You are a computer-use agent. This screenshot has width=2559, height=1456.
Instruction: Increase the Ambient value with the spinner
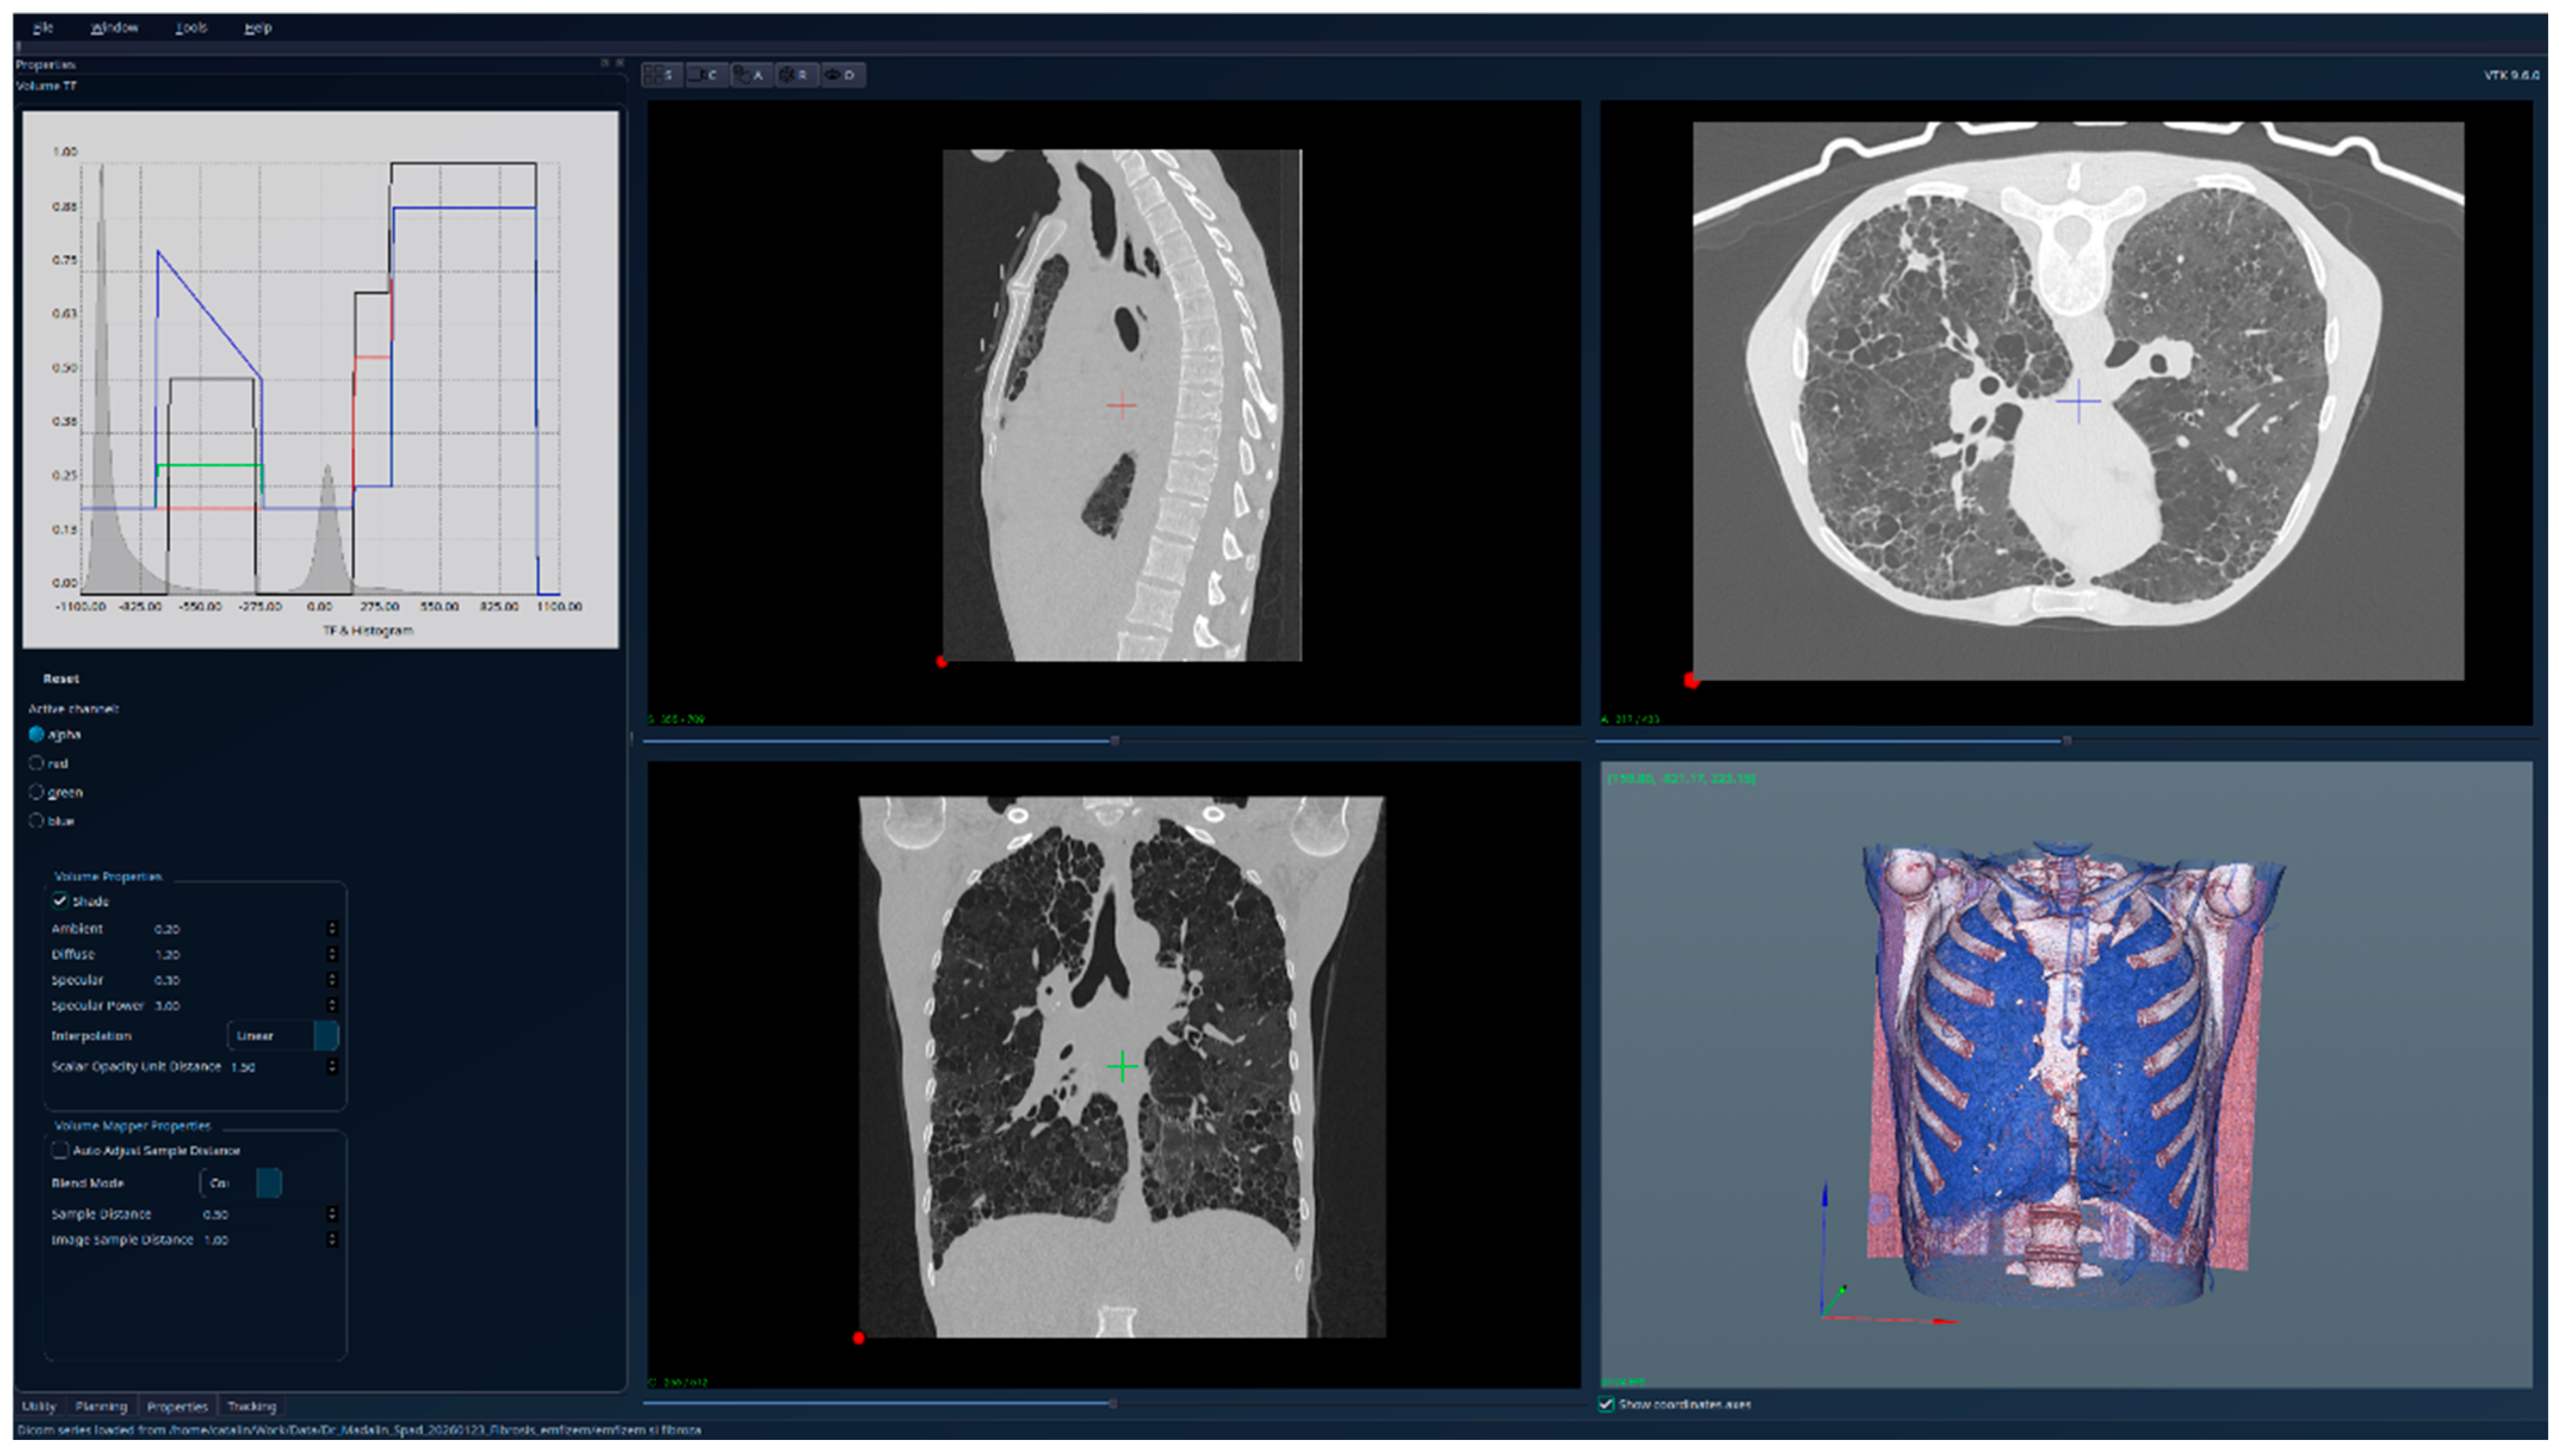point(332,924)
